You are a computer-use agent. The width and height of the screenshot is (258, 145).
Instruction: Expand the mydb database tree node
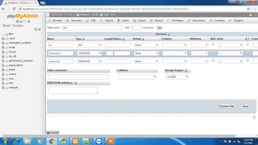point(3,48)
